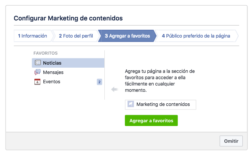Click the Eventos notification badge showing 2
The height and width of the screenshot is (155, 252).
tap(99, 82)
